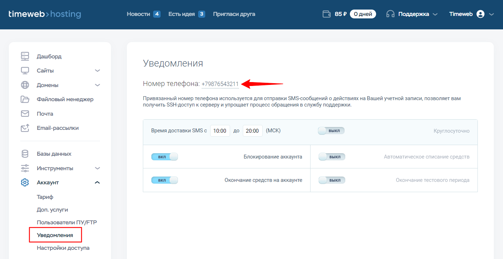Toggle Окончание средств на аккаунте switch off
This screenshot has width=503, height=259.
164,180
